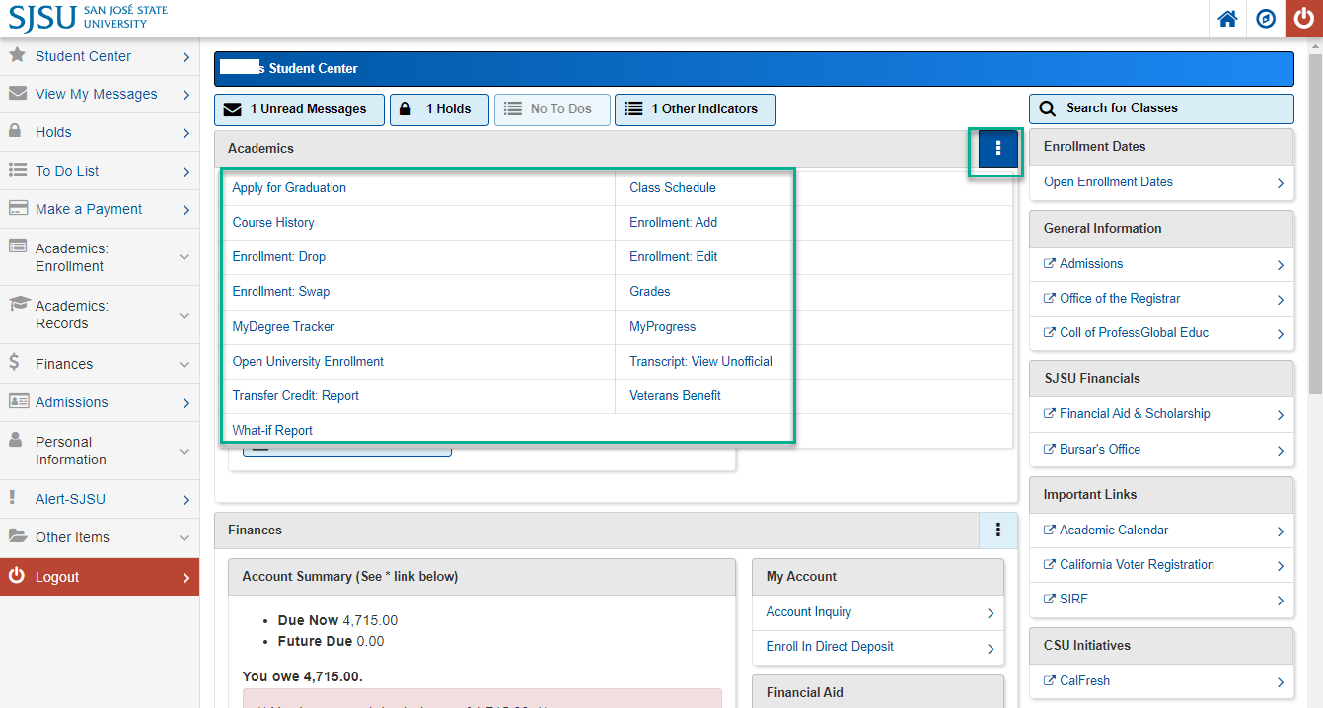This screenshot has height=708, width=1323.
Task: Open Academics three-dot actions menu
Action: pyautogui.click(x=998, y=148)
